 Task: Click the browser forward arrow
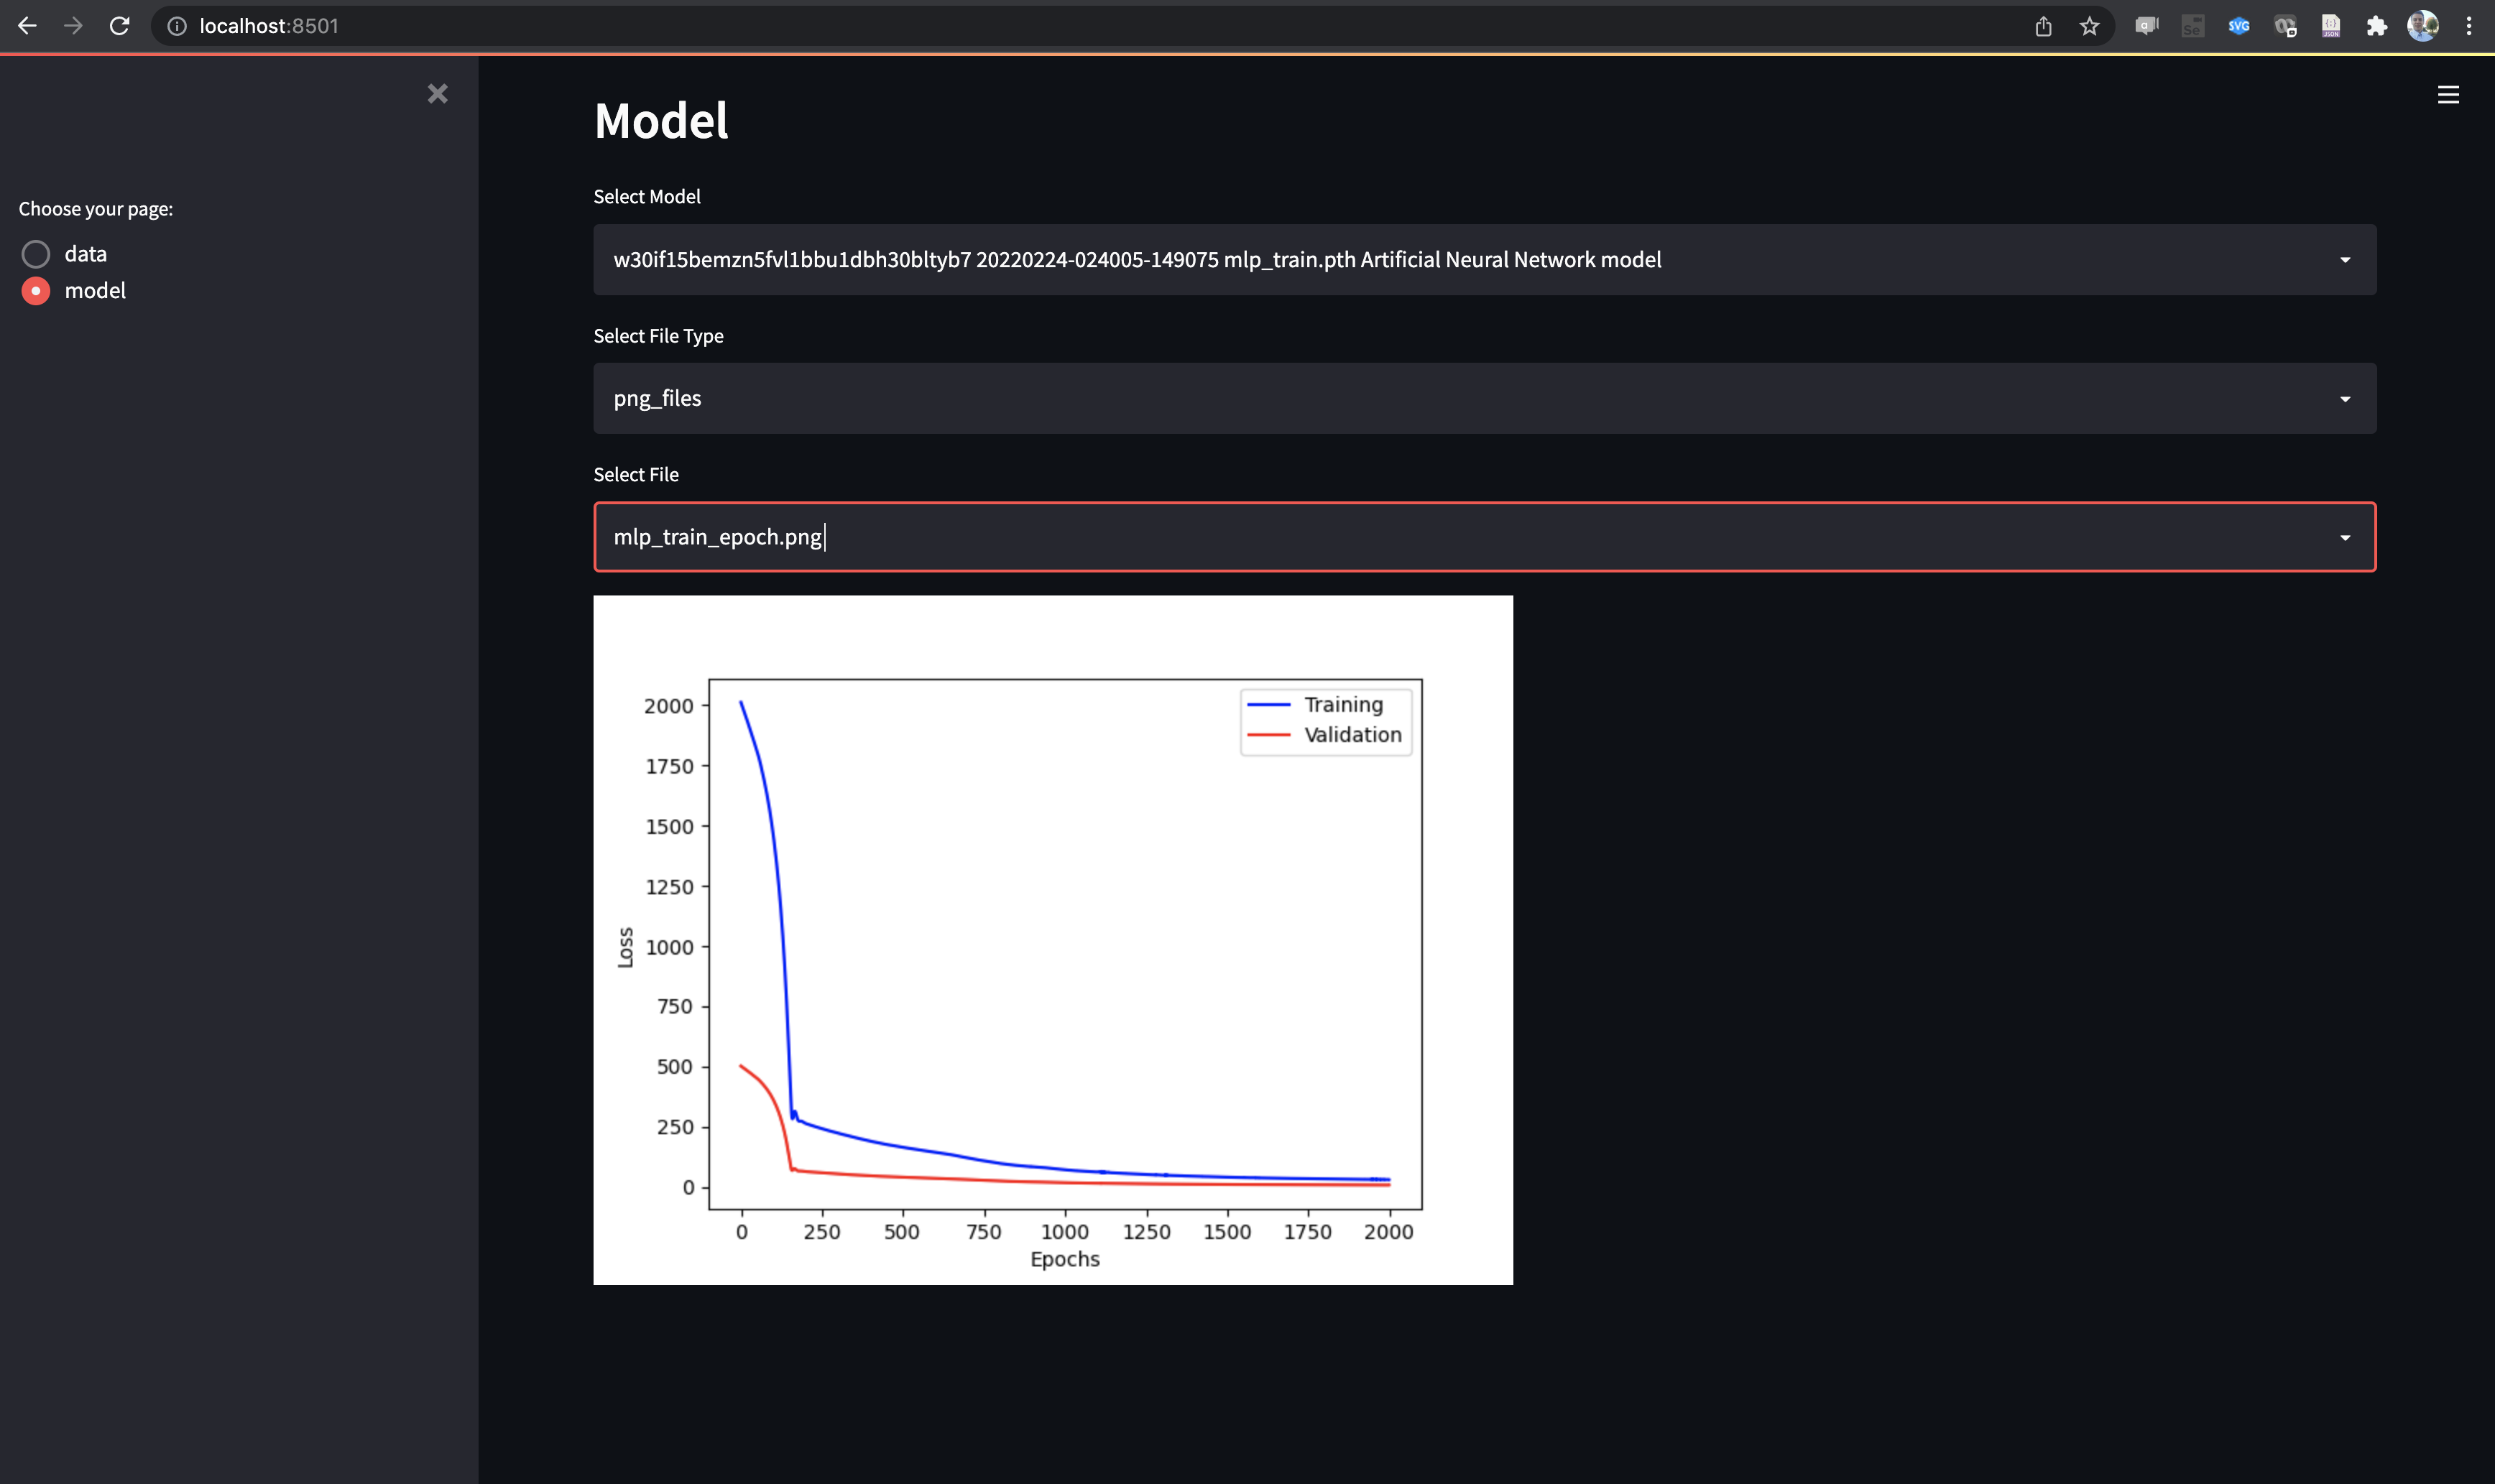pyautogui.click(x=73, y=26)
